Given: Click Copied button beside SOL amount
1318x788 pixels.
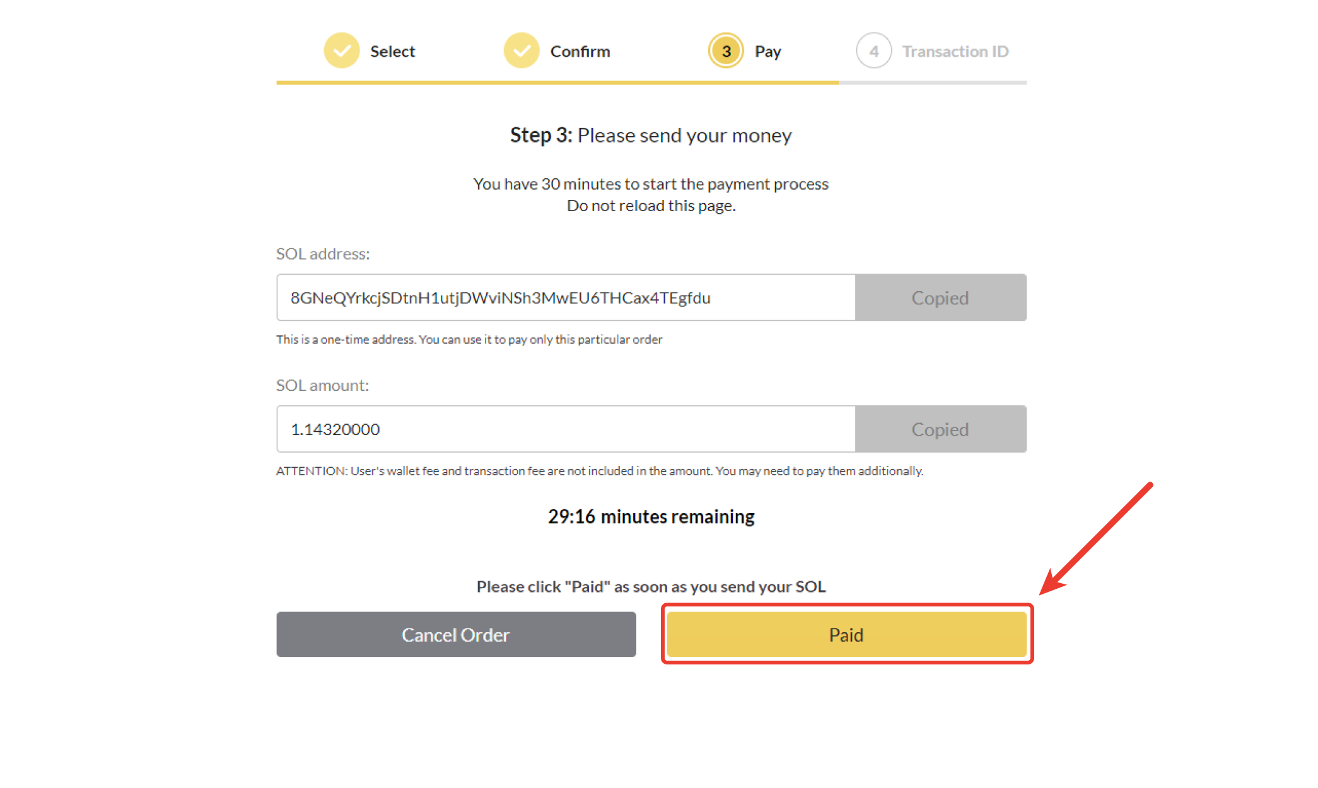Looking at the screenshot, I should coord(940,429).
